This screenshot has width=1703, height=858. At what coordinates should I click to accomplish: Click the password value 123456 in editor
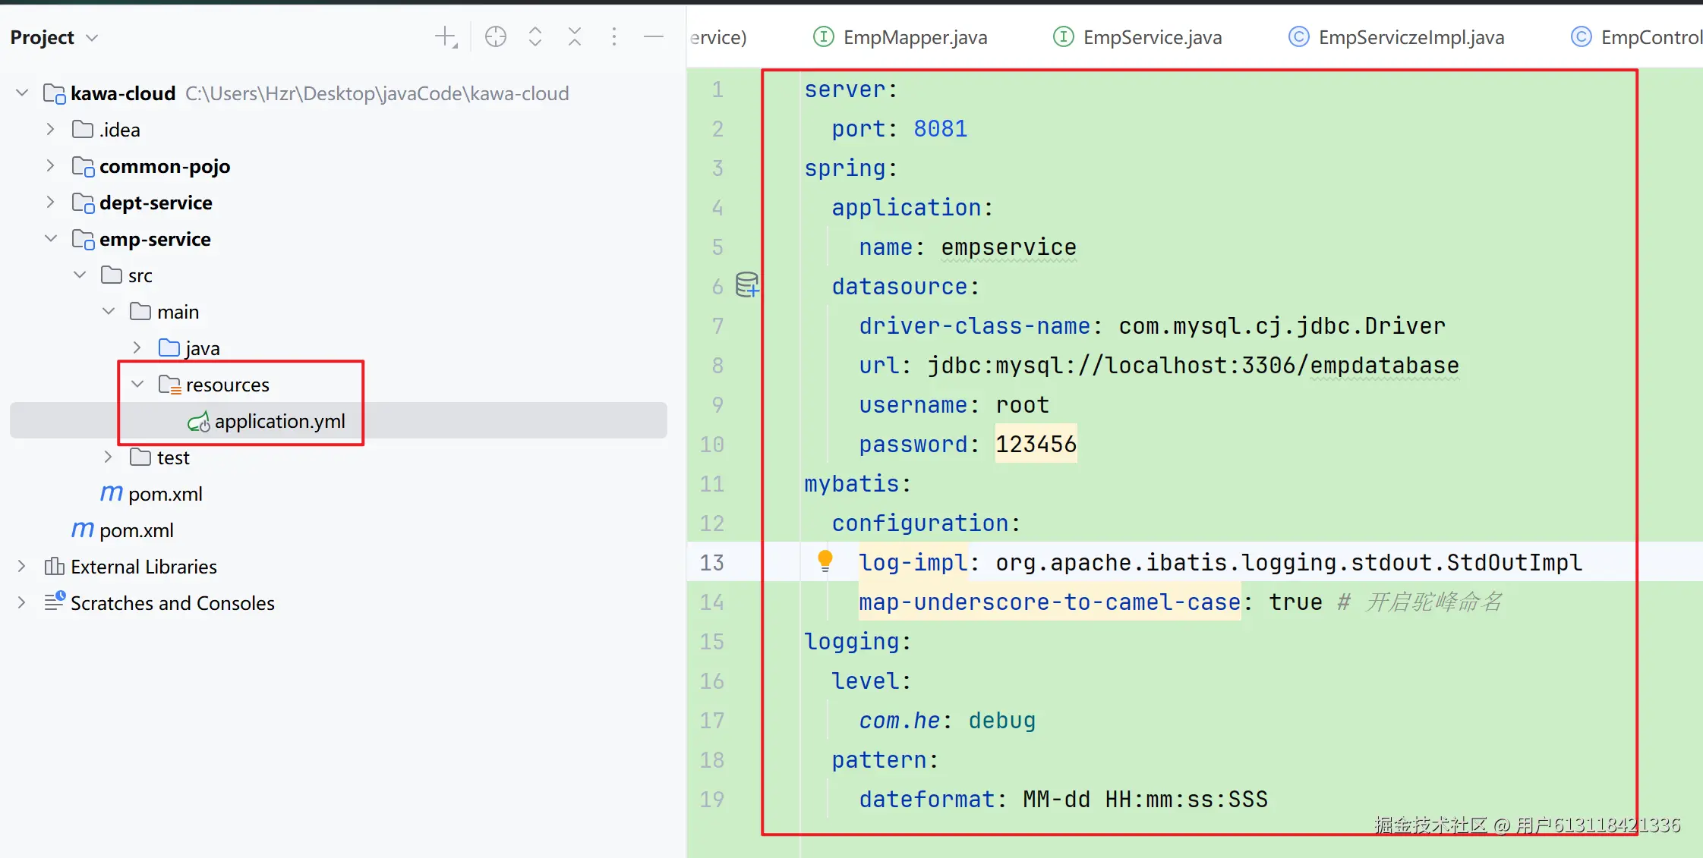(1036, 444)
